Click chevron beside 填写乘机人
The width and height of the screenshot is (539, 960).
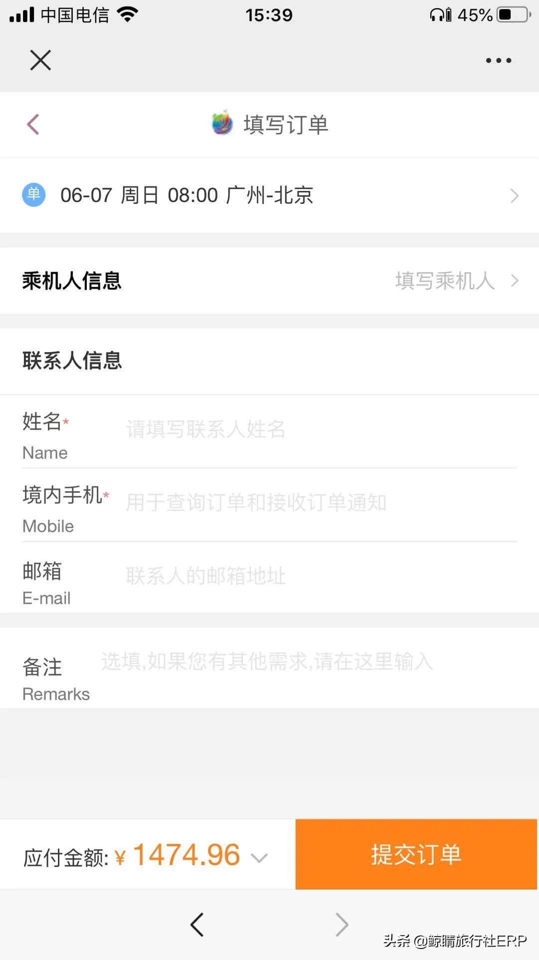[515, 281]
